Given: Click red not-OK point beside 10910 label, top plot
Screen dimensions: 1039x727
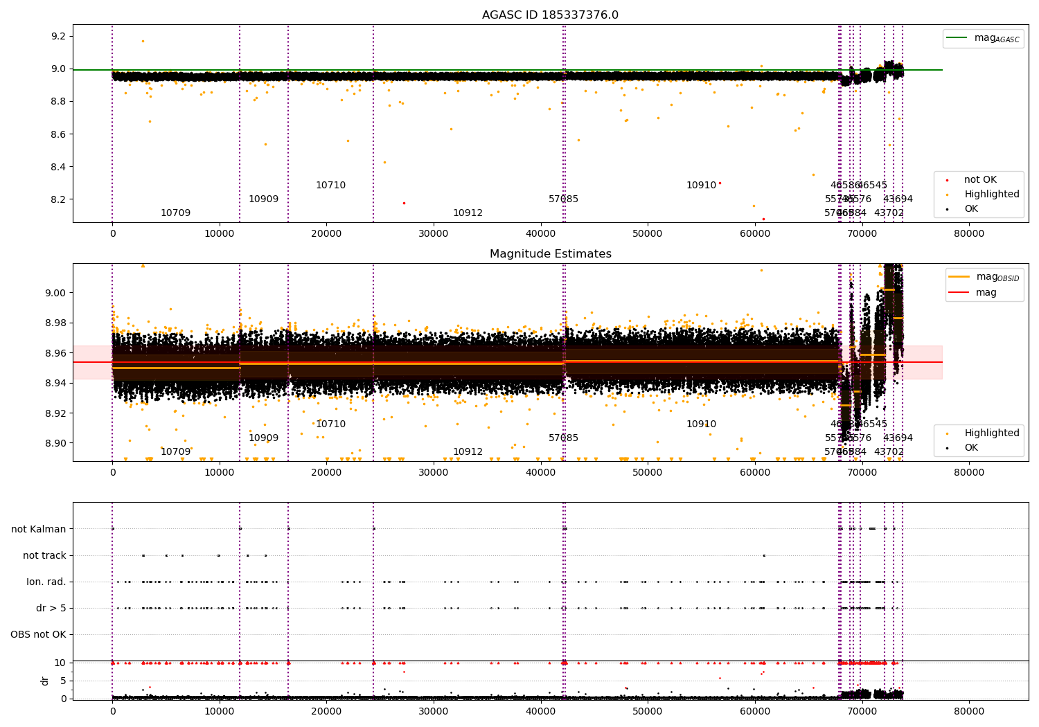Looking at the screenshot, I should (x=720, y=183).
